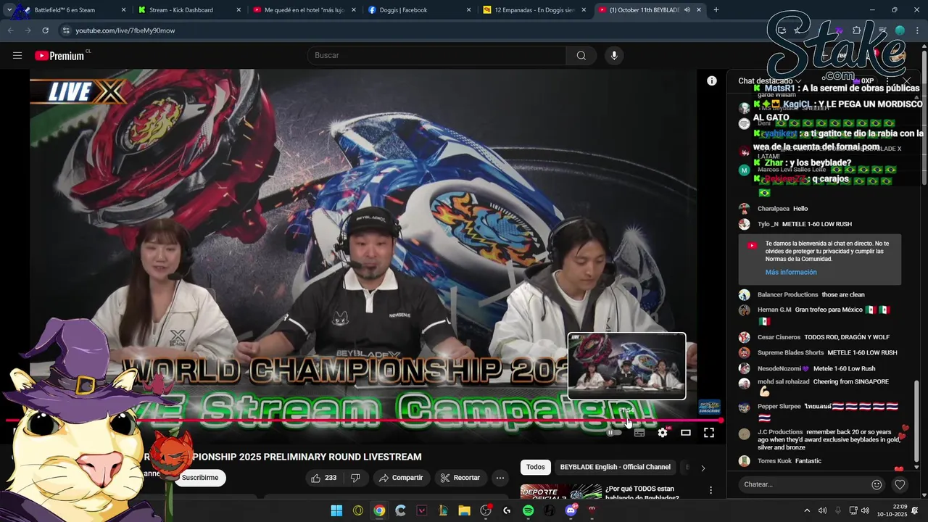928x522 pixels.
Task: Dislike the video with thumbs down
Action: click(x=355, y=478)
